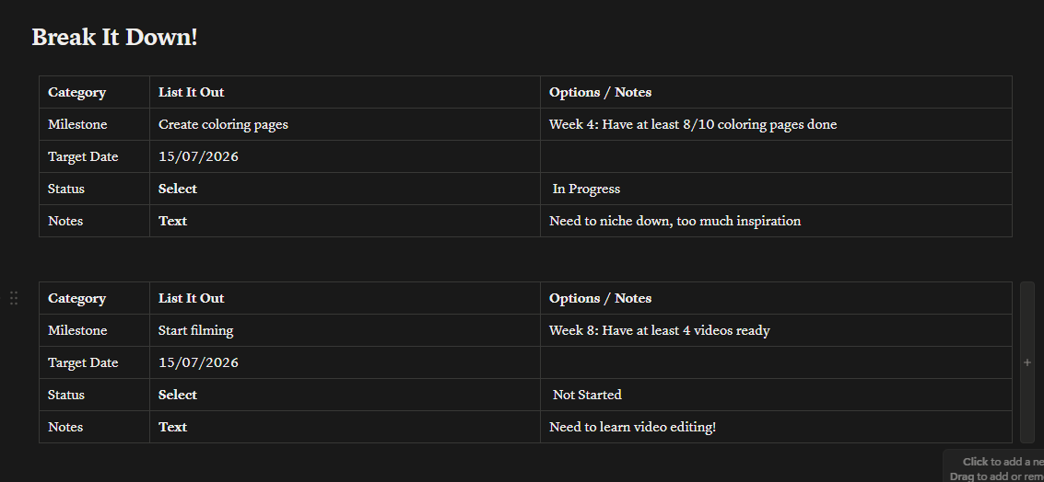Click the 'Select' cell in the second table's Status row
This screenshot has height=482, width=1044.
tap(345, 395)
